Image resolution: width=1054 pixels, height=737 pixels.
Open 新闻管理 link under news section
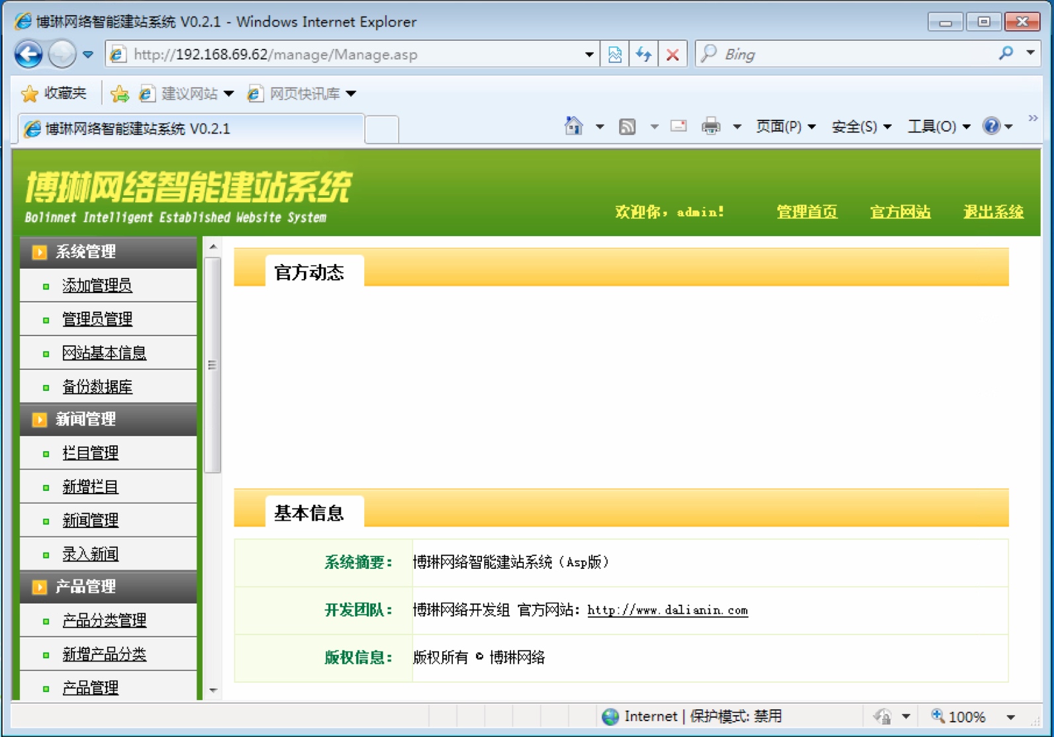(90, 521)
